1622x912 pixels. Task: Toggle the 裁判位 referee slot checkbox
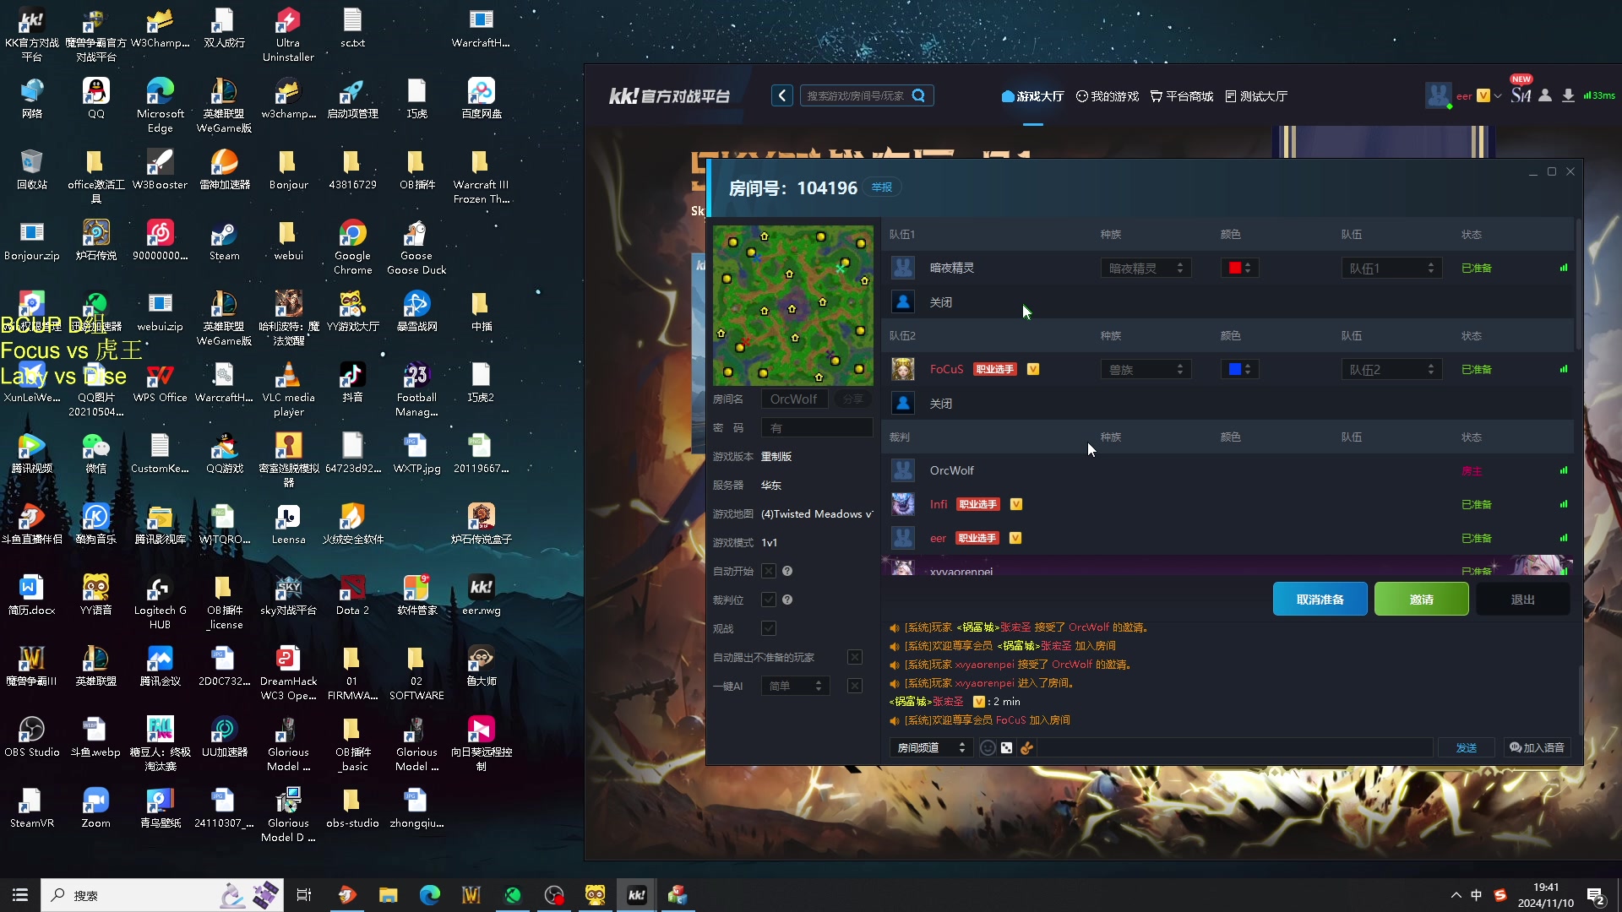pos(768,600)
